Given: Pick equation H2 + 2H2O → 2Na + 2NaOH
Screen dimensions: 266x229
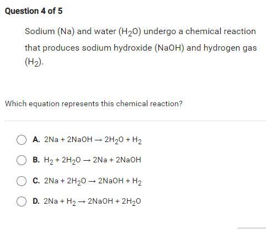Looking at the screenshot, I should coord(93,161).
